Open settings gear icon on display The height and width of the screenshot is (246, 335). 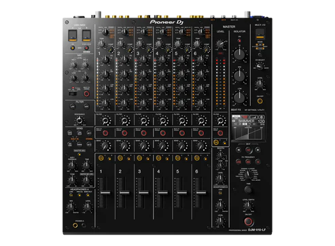tap(262, 117)
